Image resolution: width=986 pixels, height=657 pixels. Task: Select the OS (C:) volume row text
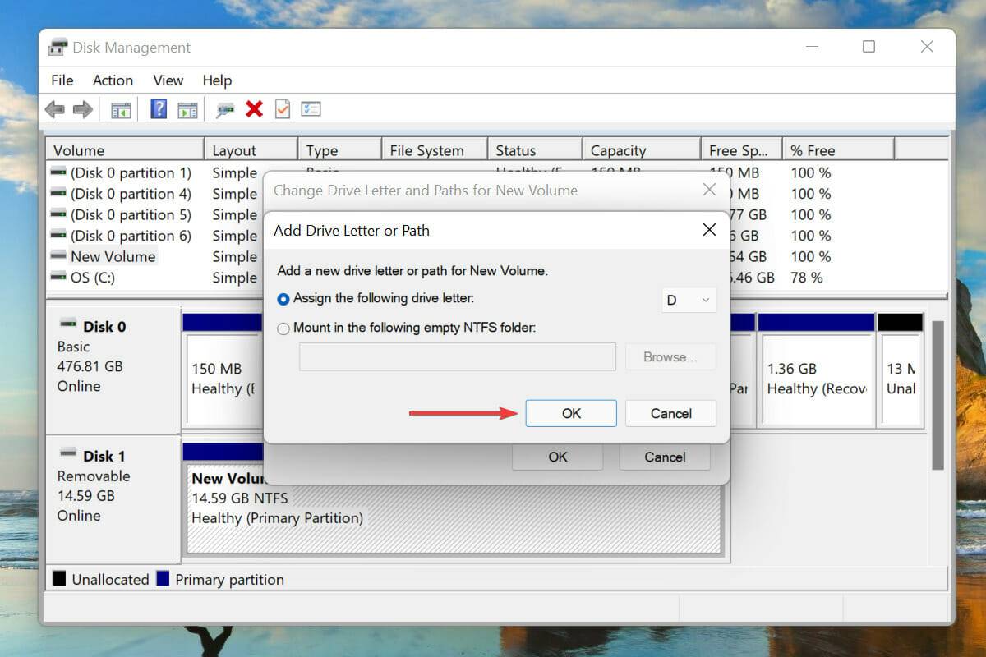click(x=93, y=278)
